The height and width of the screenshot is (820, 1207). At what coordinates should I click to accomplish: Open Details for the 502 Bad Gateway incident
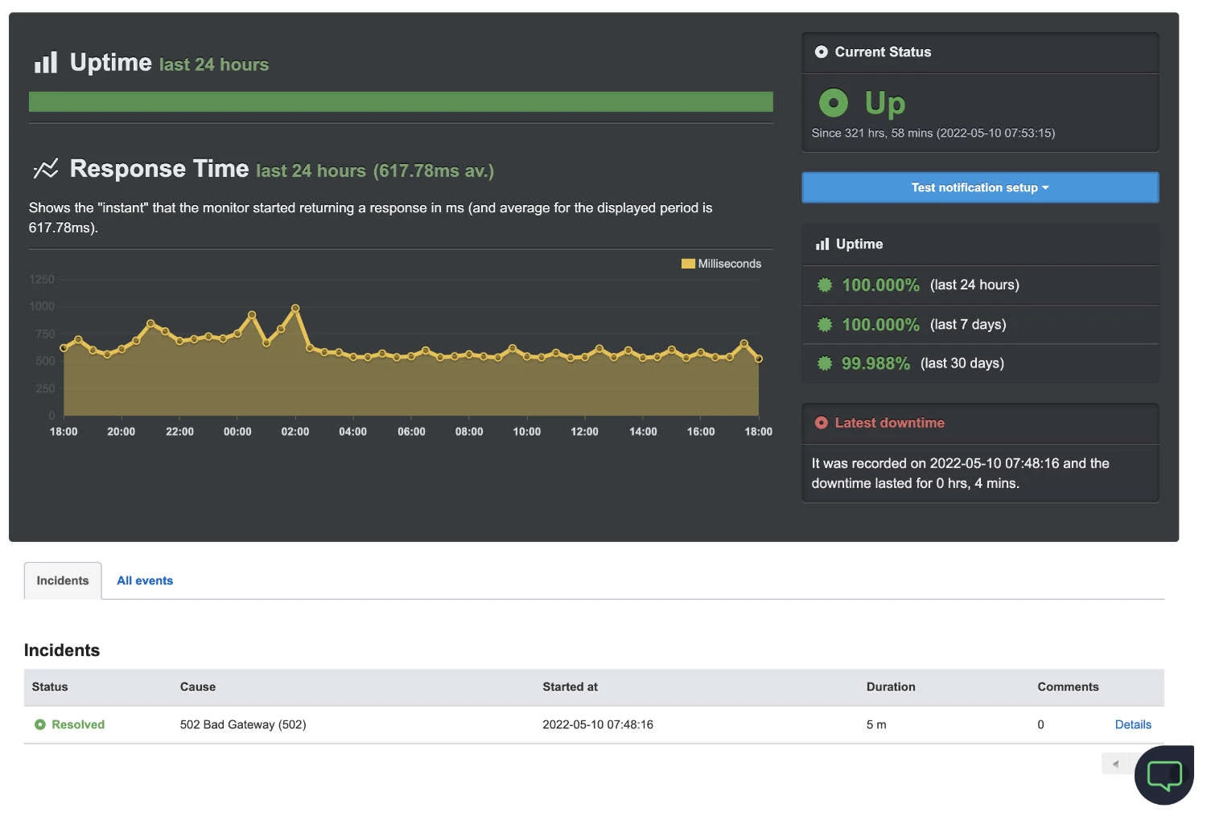pyautogui.click(x=1133, y=724)
